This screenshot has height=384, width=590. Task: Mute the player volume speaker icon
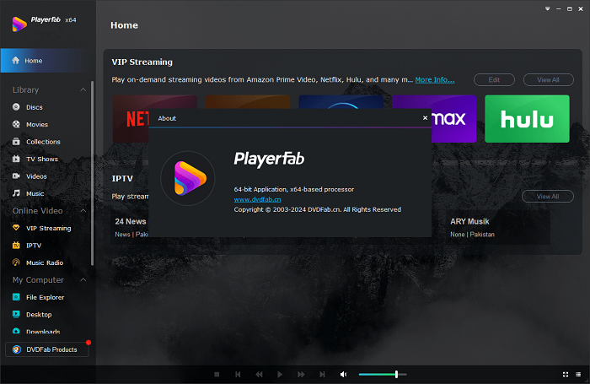[343, 374]
